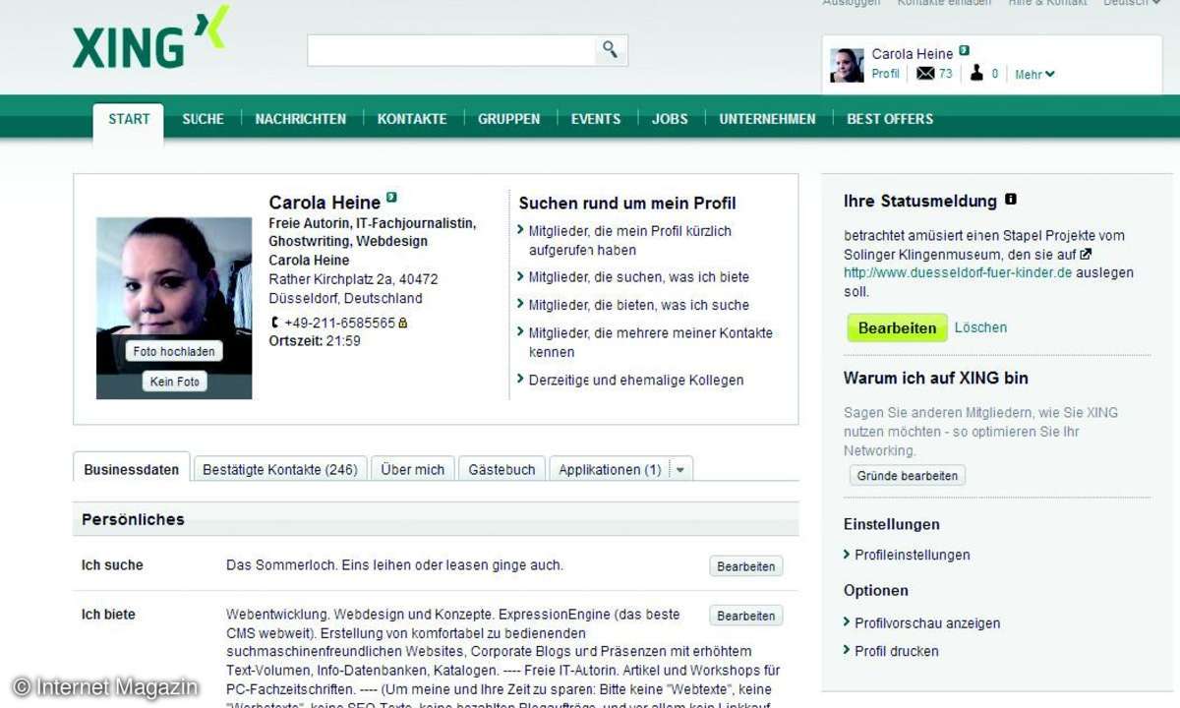Click premium badge next to top-right Carola Heine
The image size is (1180, 708).
tap(965, 51)
